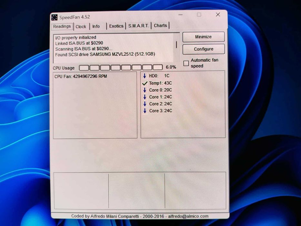Click the disabled maximize button in SpeedFan title bar

199,15
